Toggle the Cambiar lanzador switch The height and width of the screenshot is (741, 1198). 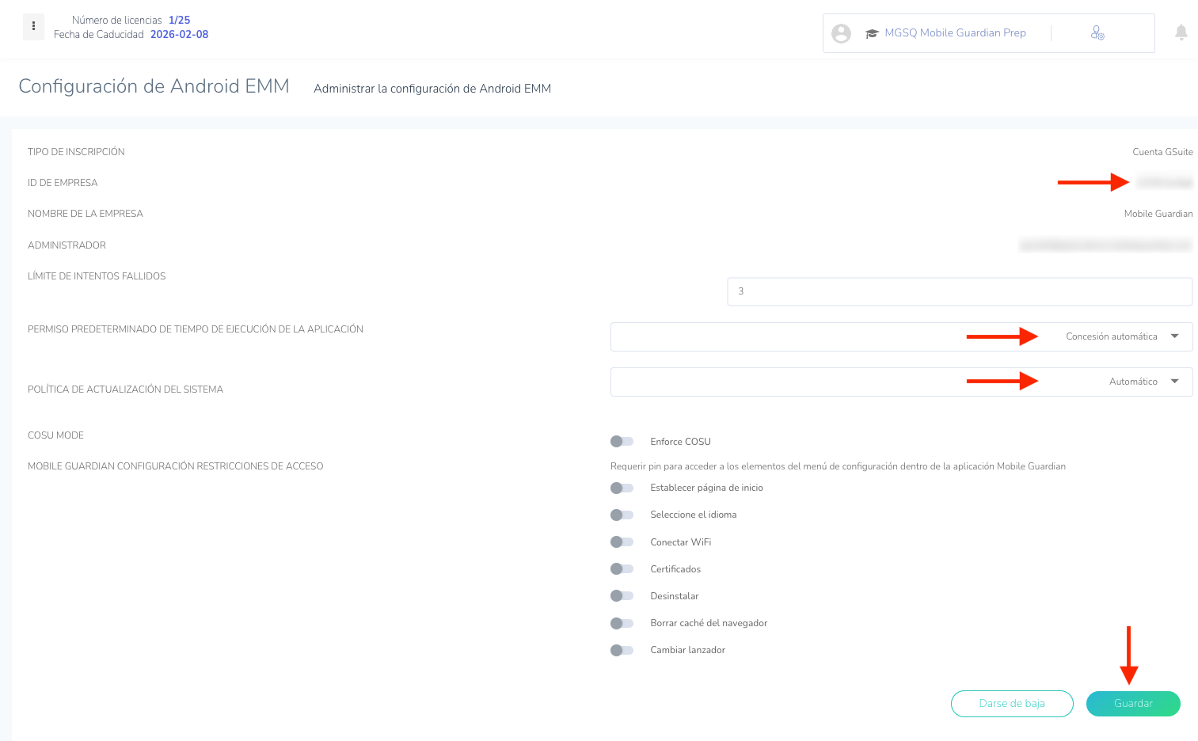click(x=622, y=651)
